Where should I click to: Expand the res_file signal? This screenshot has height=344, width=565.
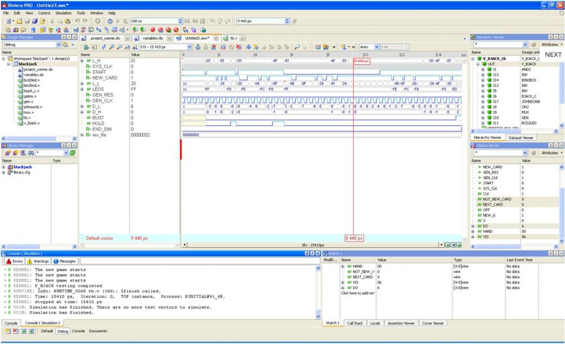click(x=82, y=135)
